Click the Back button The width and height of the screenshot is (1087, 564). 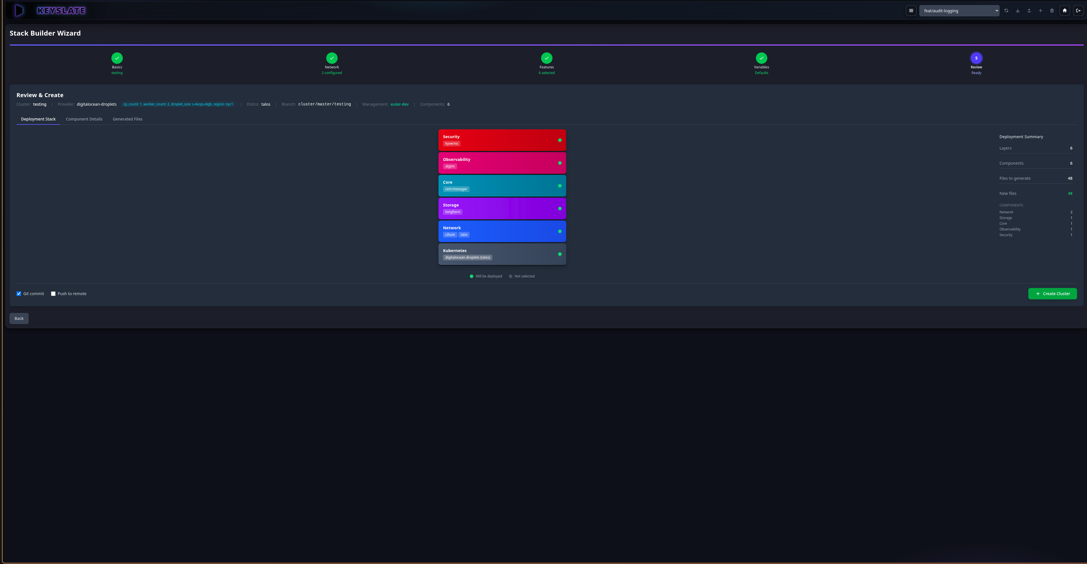[x=19, y=318]
